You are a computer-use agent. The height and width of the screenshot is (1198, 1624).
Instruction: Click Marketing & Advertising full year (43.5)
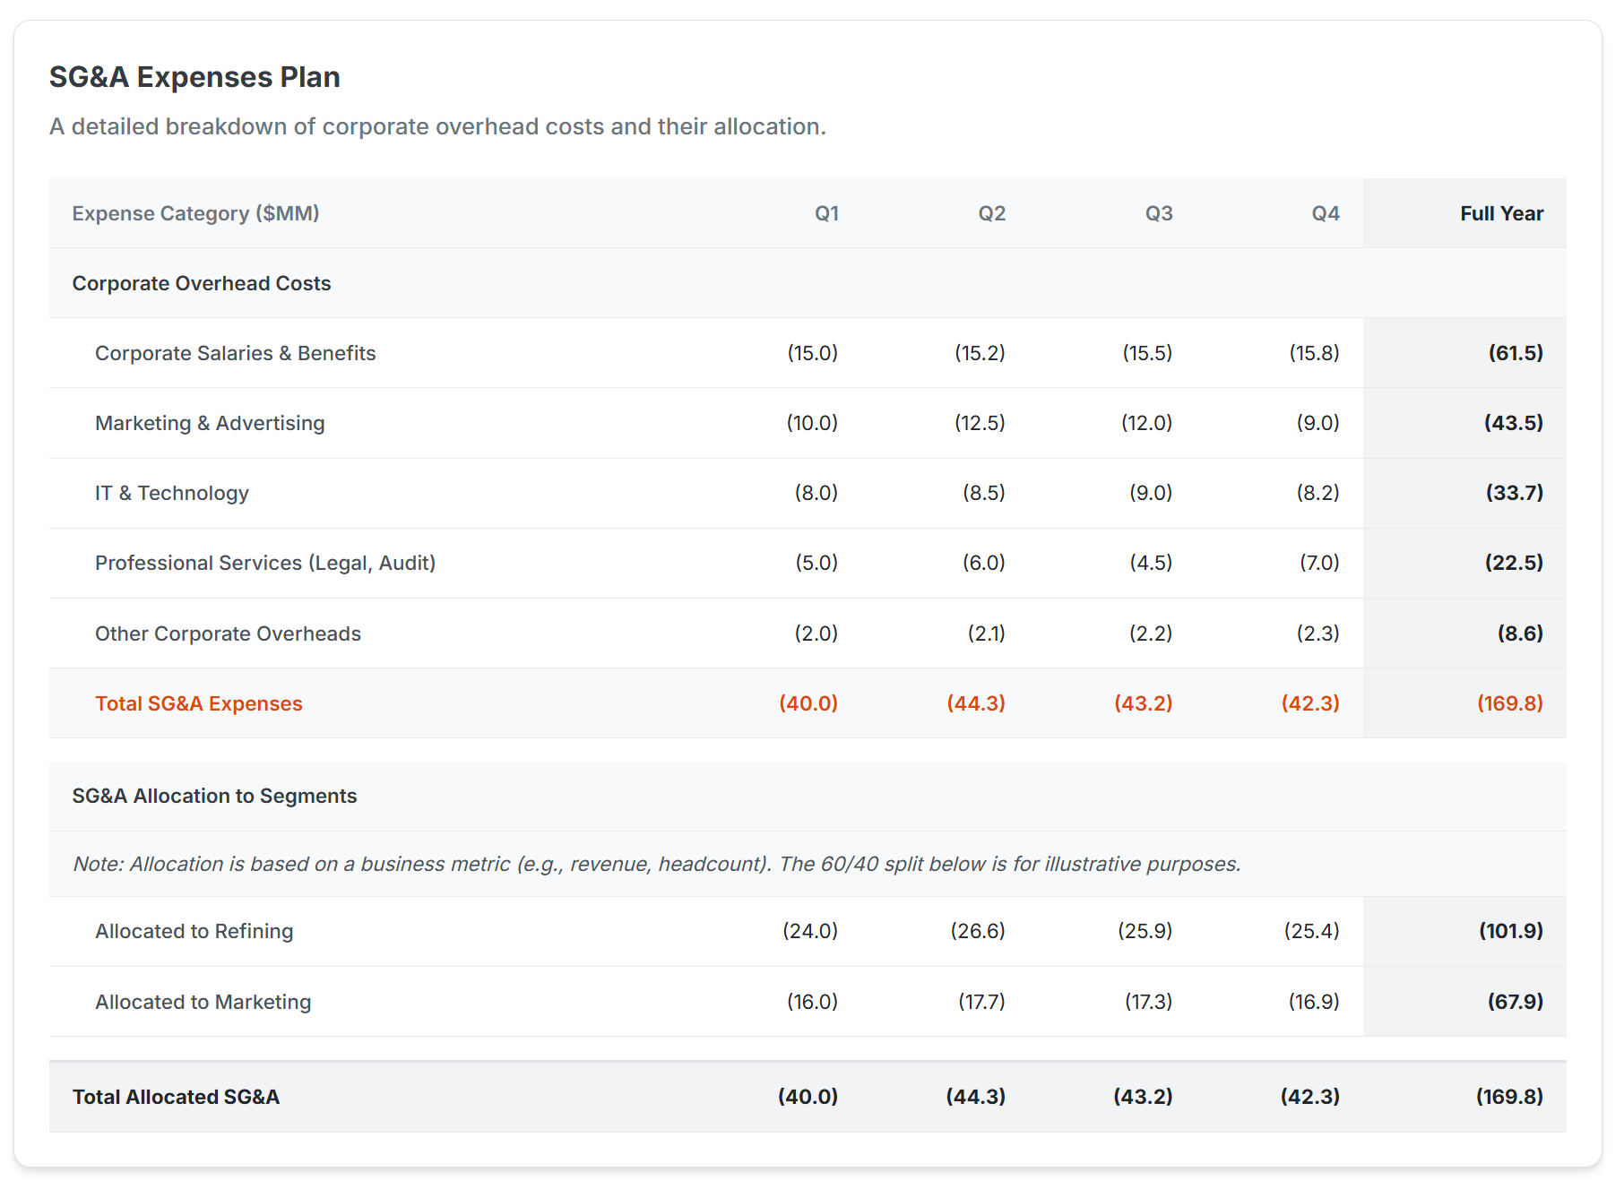tap(1514, 423)
